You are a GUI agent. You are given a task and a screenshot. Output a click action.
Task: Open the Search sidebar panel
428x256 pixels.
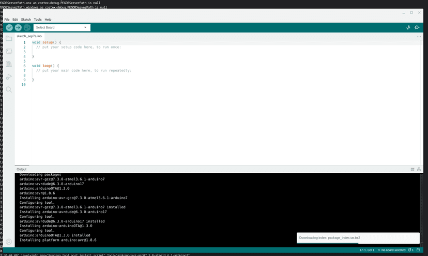pyautogui.click(x=9, y=89)
